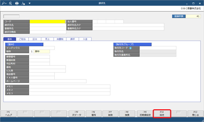Image resolution: width=204 pixels, height=122 pixels.
Task: Click the メモ３ input field
Action: pyautogui.click(x=70, y=93)
